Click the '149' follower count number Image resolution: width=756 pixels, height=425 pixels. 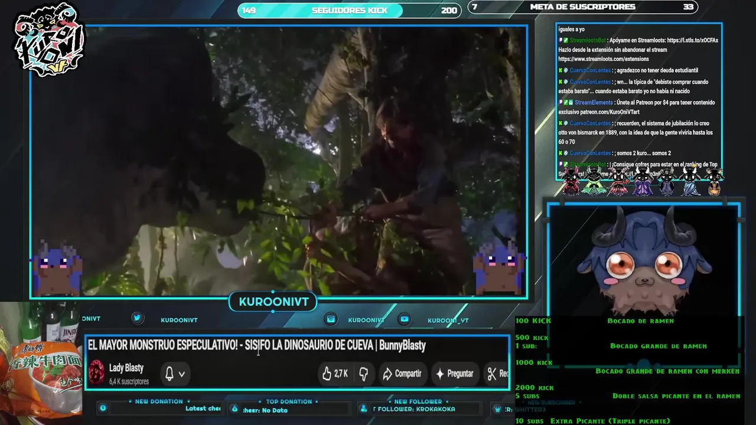(249, 10)
